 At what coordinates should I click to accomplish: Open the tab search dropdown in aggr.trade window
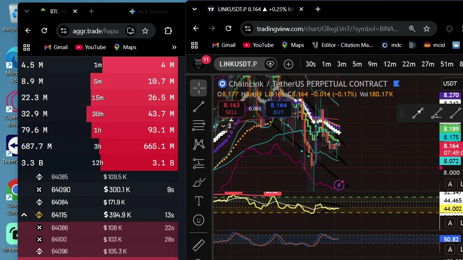(27, 12)
